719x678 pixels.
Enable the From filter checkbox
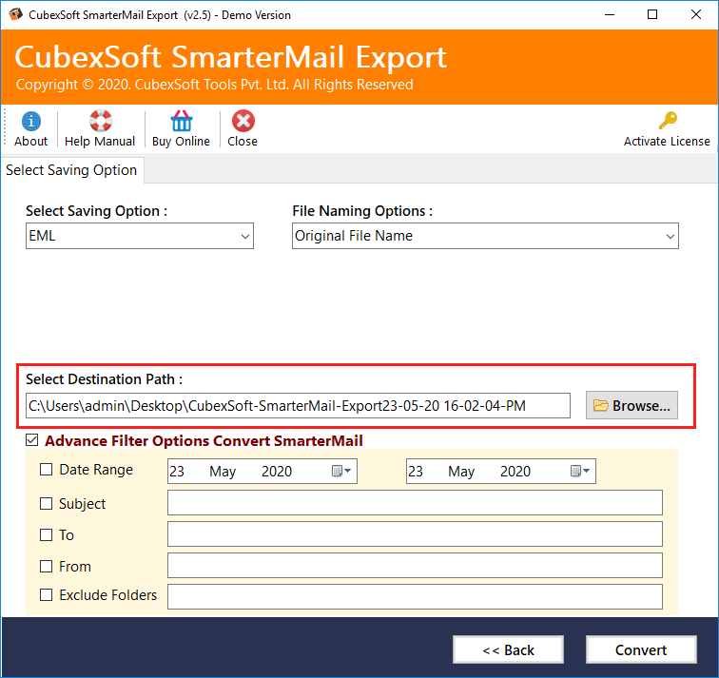46,566
